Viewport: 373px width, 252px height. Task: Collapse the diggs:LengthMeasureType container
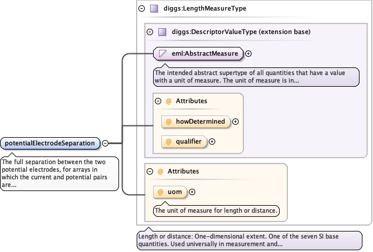pos(141,9)
